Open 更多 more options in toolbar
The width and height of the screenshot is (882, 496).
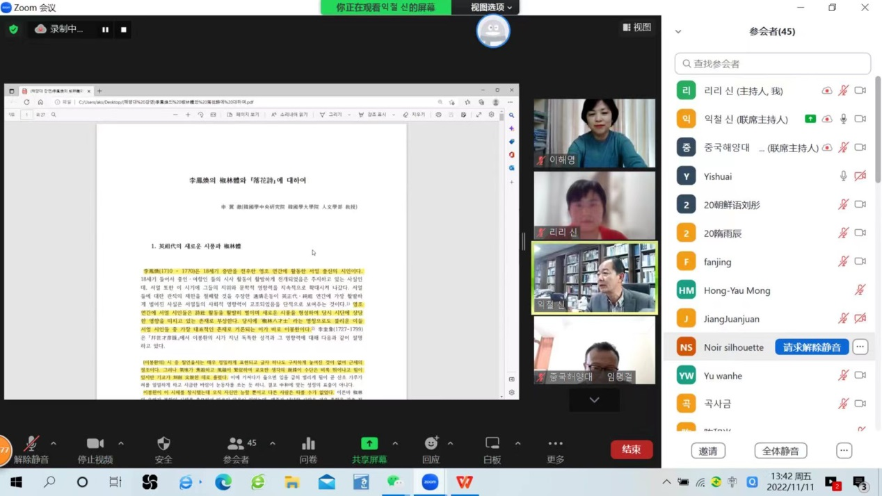coord(555,449)
